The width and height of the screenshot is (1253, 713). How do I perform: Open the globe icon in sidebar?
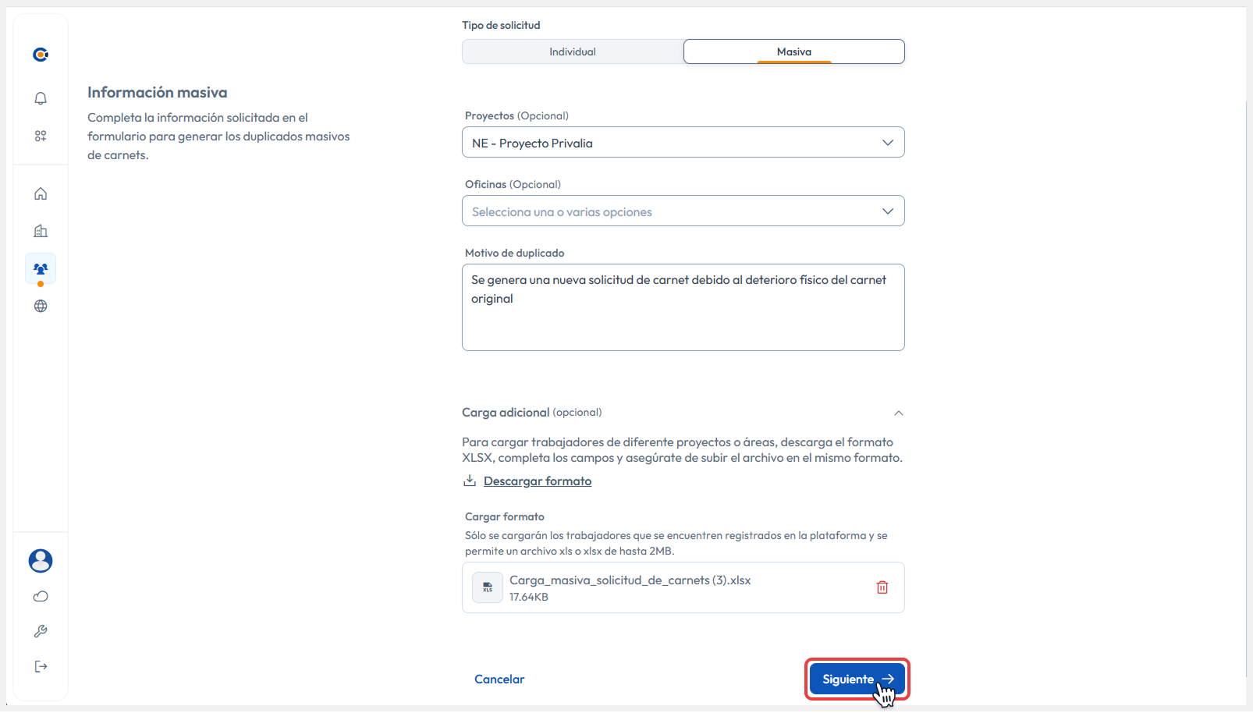click(x=40, y=306)
